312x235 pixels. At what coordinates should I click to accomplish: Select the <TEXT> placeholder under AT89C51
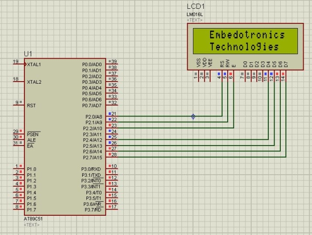(31, 225)
